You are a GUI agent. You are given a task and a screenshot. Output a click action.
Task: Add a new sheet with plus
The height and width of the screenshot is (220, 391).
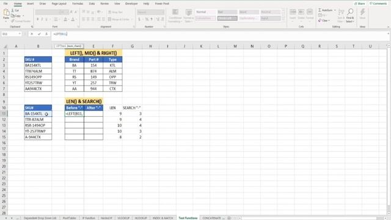tap(229, 218)
